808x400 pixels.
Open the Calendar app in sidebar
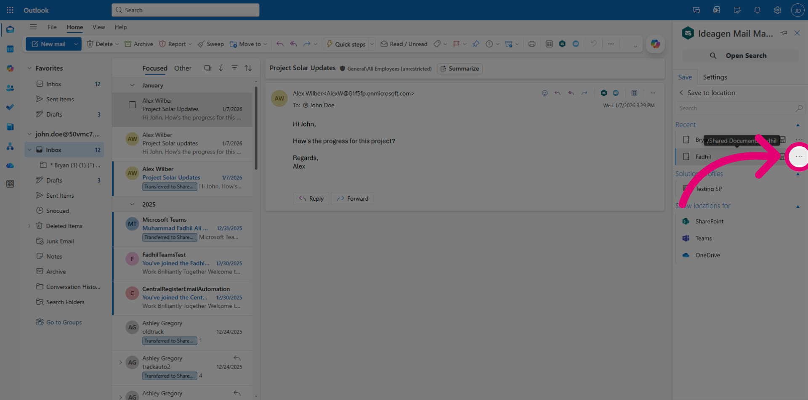10,49
